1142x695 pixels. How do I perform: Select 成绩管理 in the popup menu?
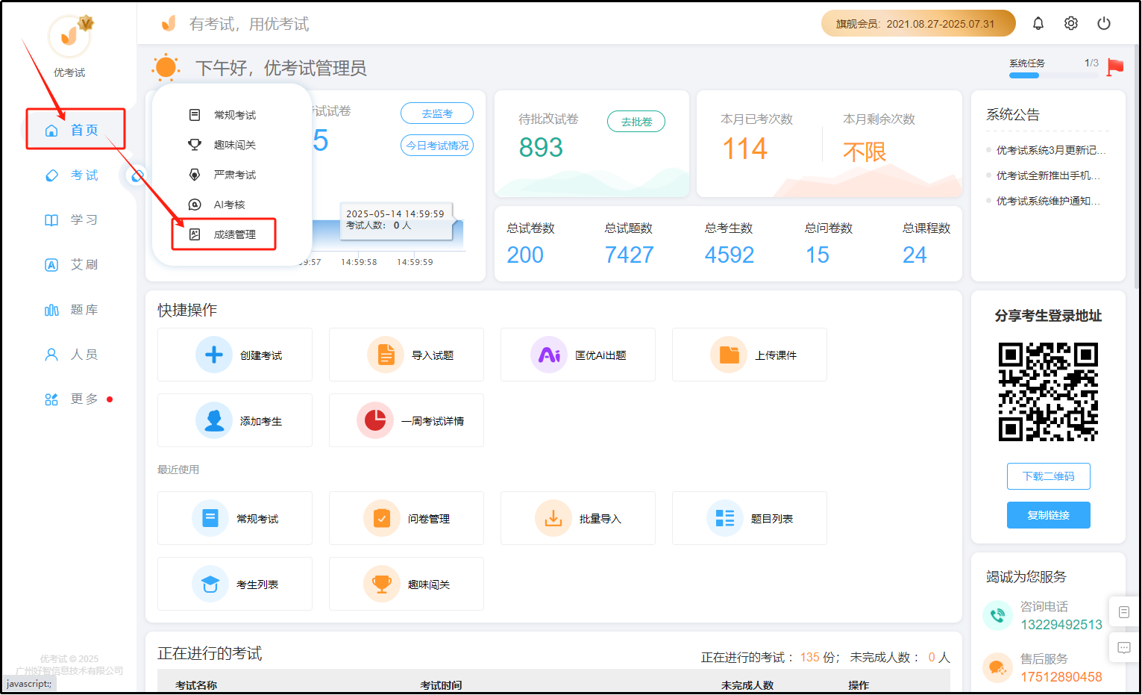(224, 234)
